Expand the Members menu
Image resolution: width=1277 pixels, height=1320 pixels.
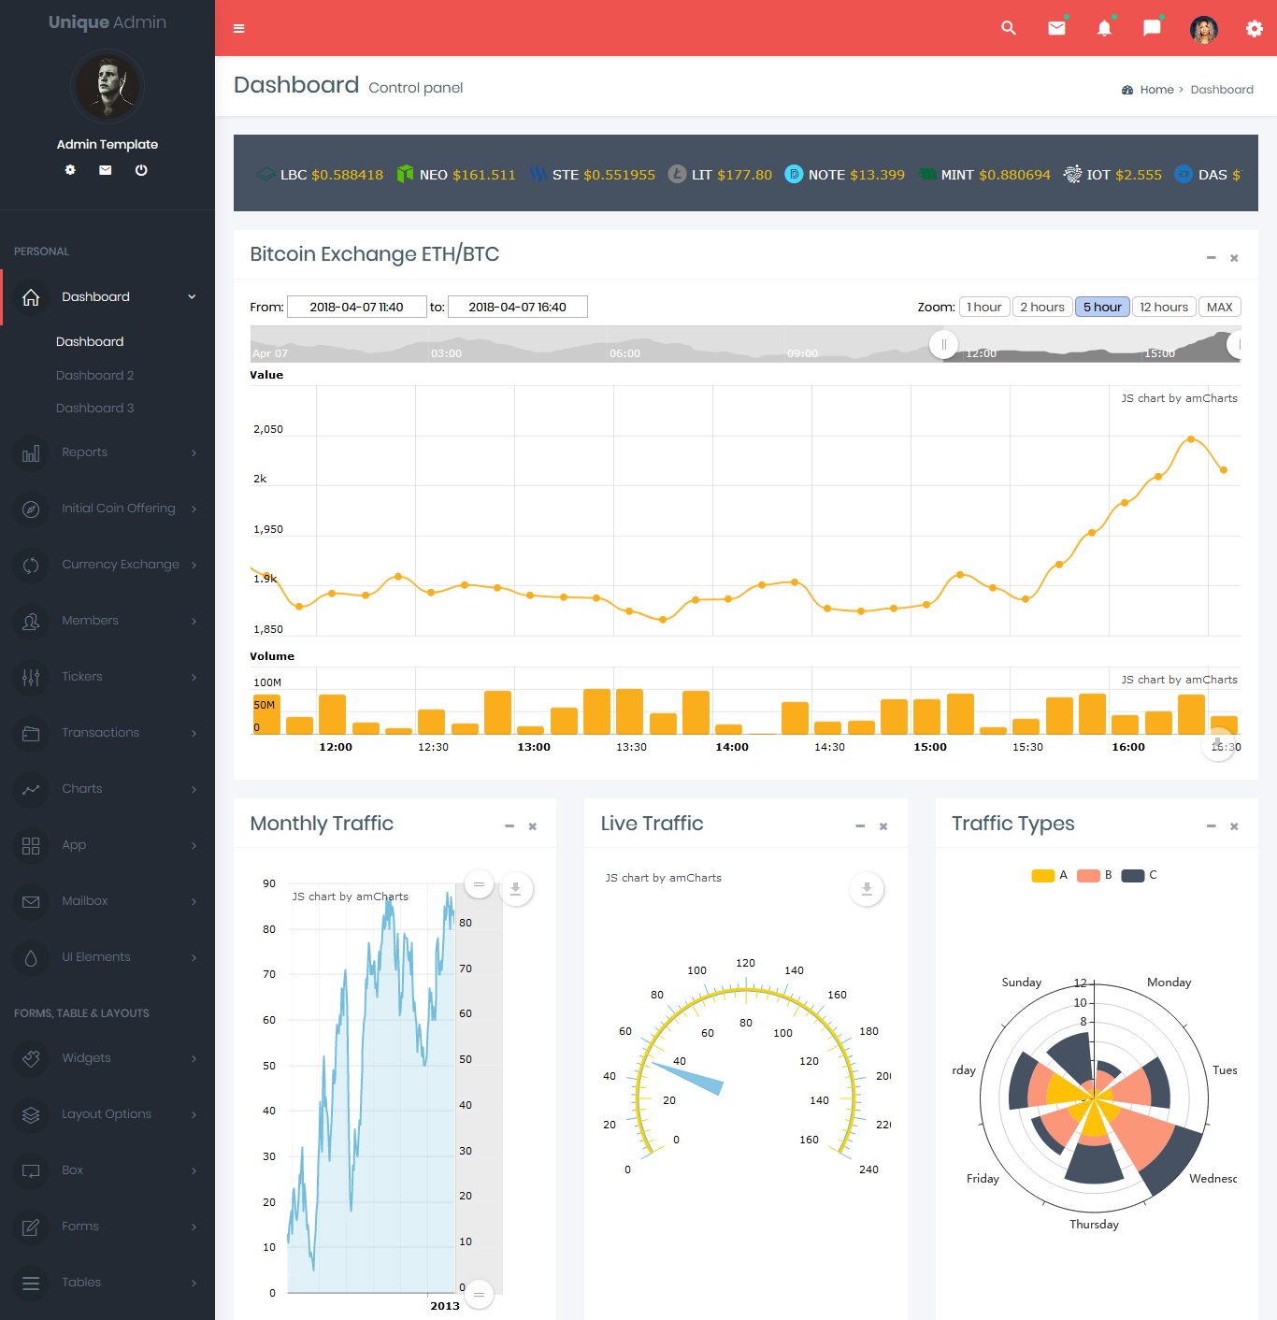click(194, 621)
